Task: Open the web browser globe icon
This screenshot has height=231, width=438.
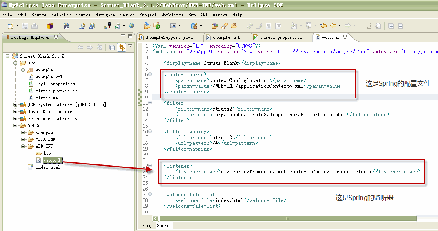Action: tap(131, 26)
